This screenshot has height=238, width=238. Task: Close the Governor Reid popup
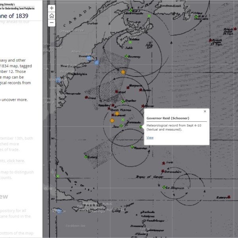[x=205, y=111]
